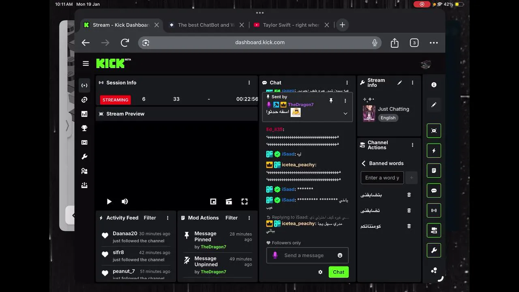The height and width of the screenshot is (292, 519).
Task: Open Activity Feed options menu
Action: click(168, 218)
